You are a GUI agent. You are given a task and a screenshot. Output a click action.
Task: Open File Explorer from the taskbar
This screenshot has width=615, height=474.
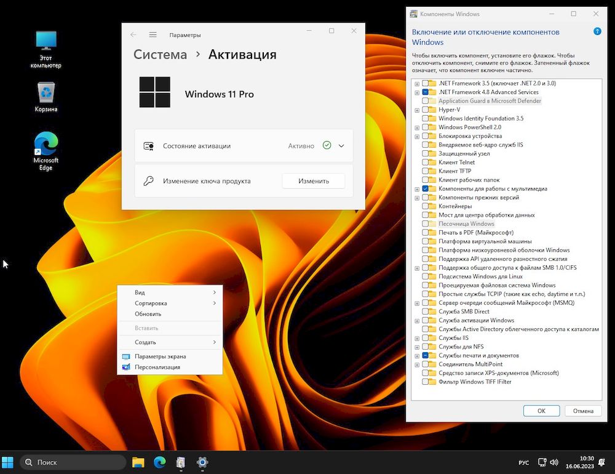(138, 462)
